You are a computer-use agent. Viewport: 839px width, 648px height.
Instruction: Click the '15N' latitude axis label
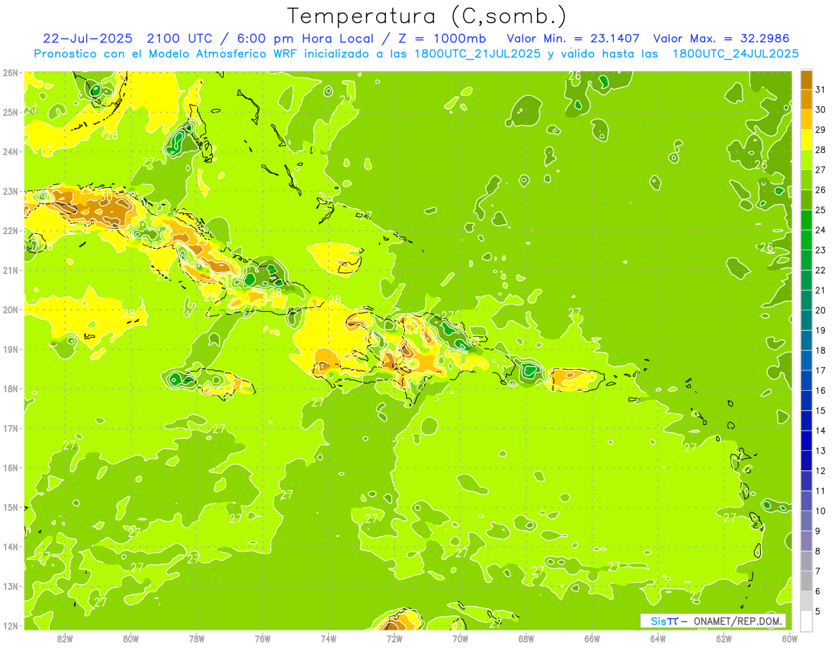point(10,507)
